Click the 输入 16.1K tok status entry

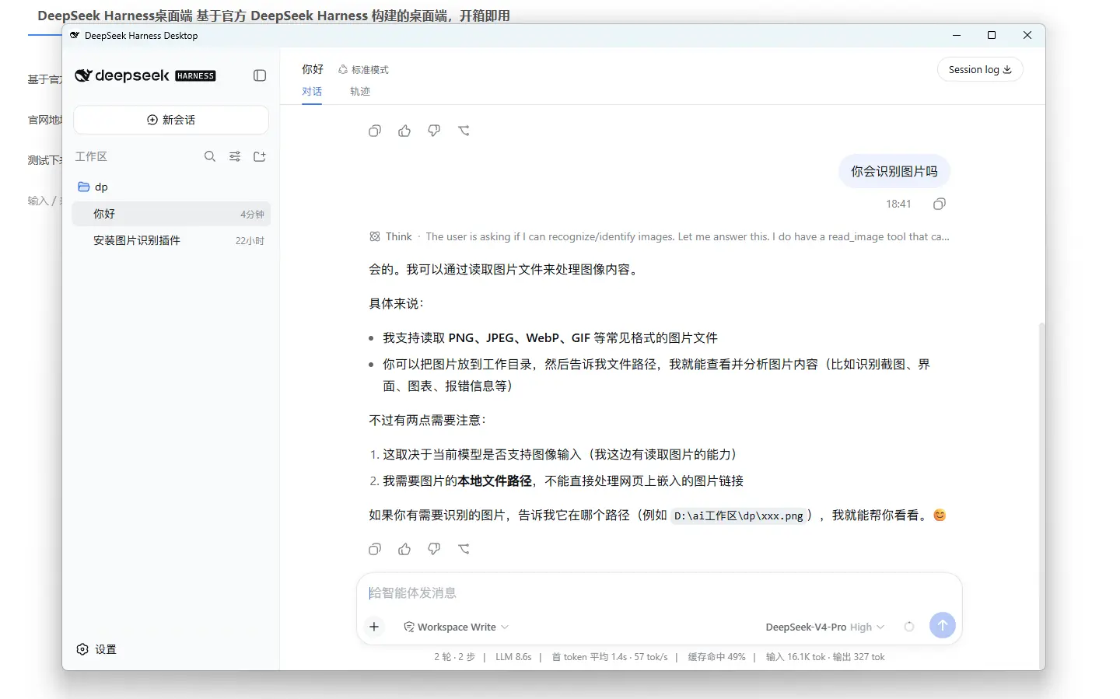[825, 657]
